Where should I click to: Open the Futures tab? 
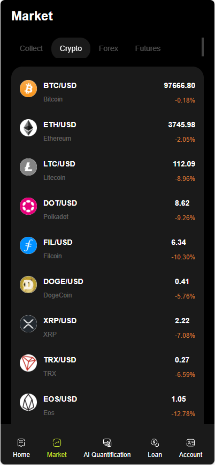point(148,48)
